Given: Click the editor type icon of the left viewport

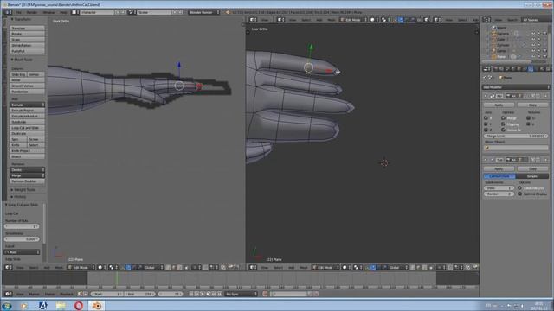Looking at the screenshot, I should 8,267.
